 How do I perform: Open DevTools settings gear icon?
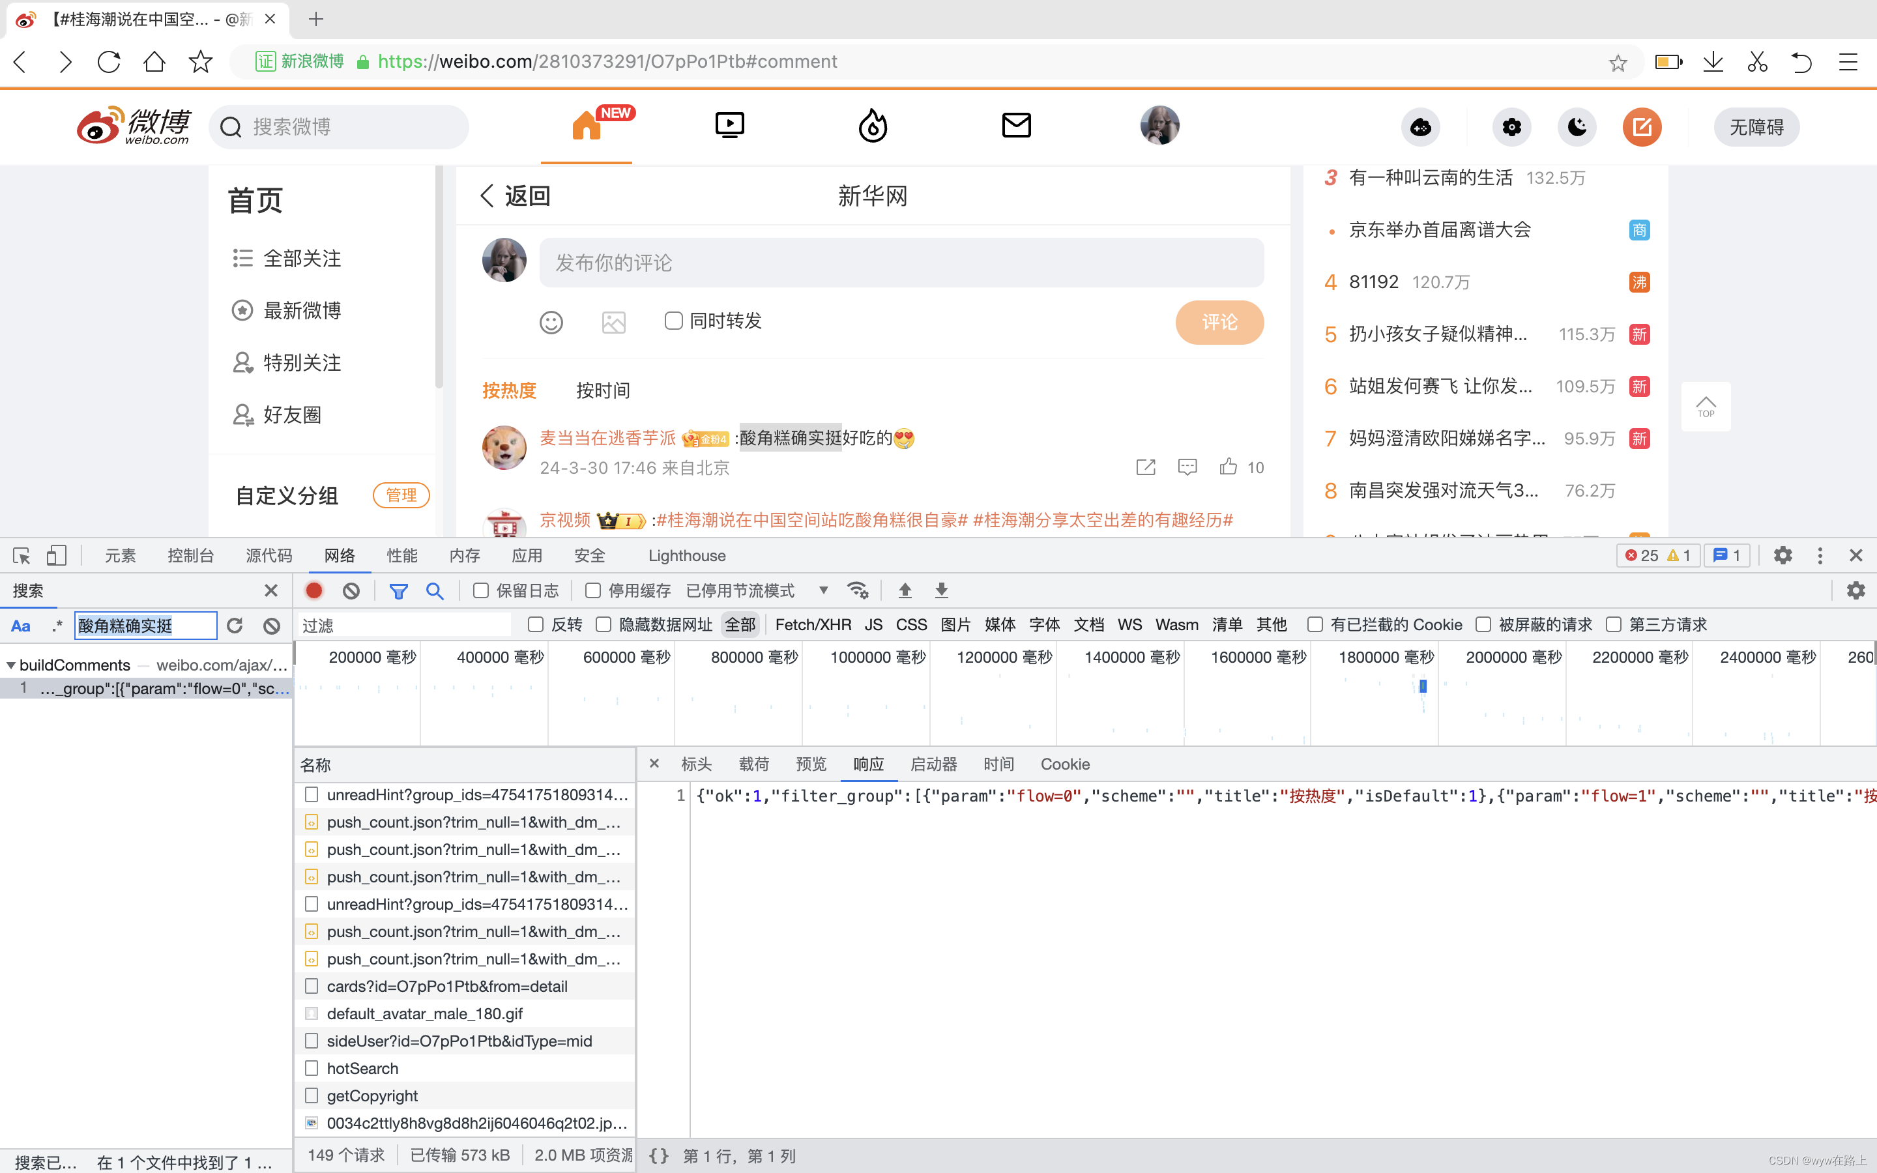[1783, 555]
